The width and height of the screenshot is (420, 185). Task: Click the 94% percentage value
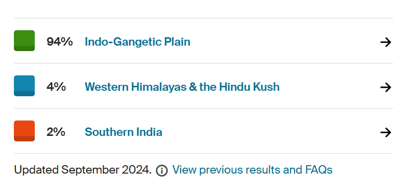(60, 42)
